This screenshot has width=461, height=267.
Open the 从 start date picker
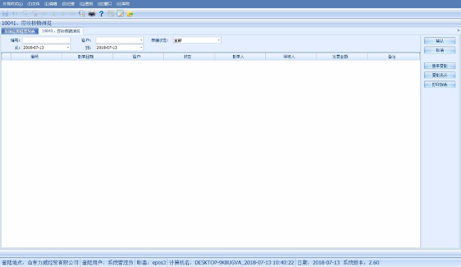coord(68,48)
